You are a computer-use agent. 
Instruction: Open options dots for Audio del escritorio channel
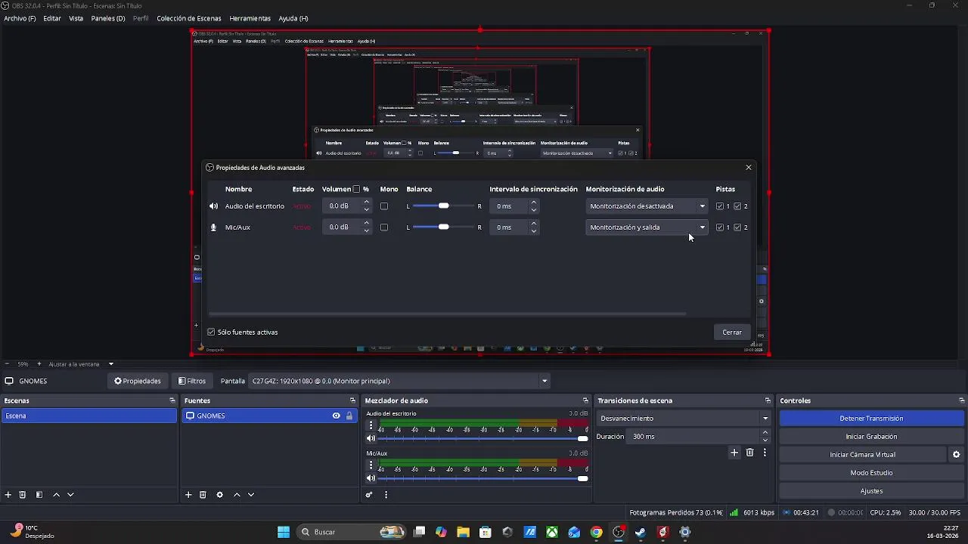click(x=371, y=425)
